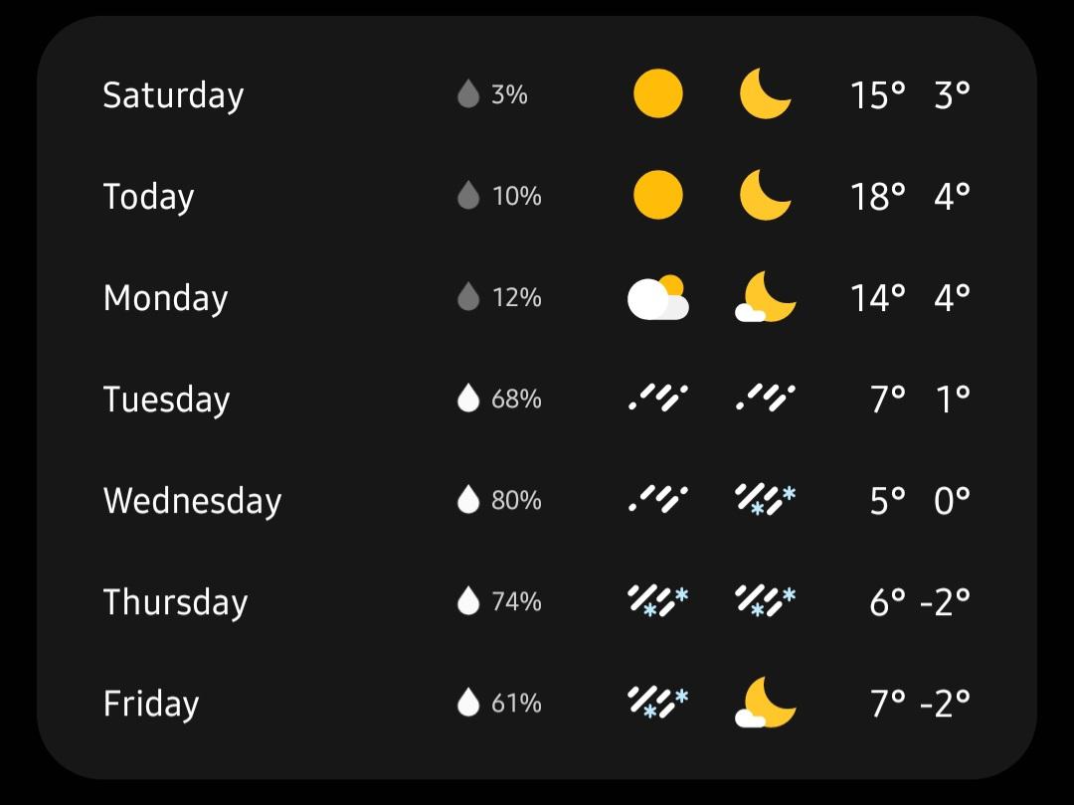Select Tuesday's rain shower icon

659,399
